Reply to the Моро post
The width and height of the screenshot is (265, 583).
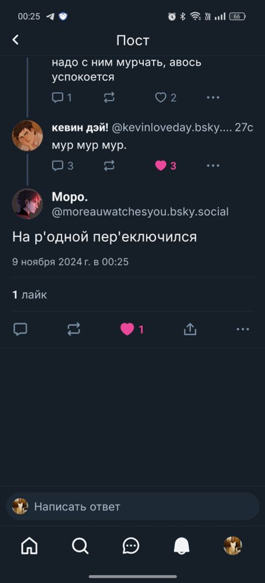tap(20, 329)
